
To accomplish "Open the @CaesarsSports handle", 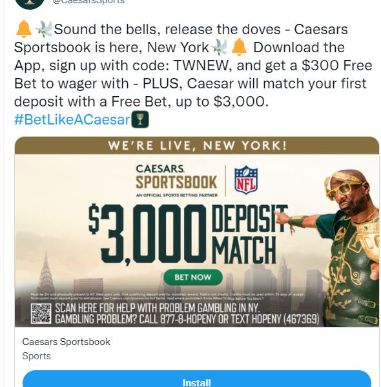I will (88, 2).
